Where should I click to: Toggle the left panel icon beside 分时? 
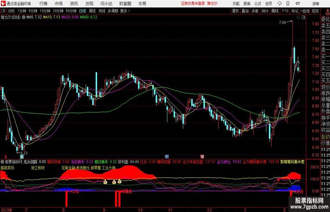pos(3,11)
